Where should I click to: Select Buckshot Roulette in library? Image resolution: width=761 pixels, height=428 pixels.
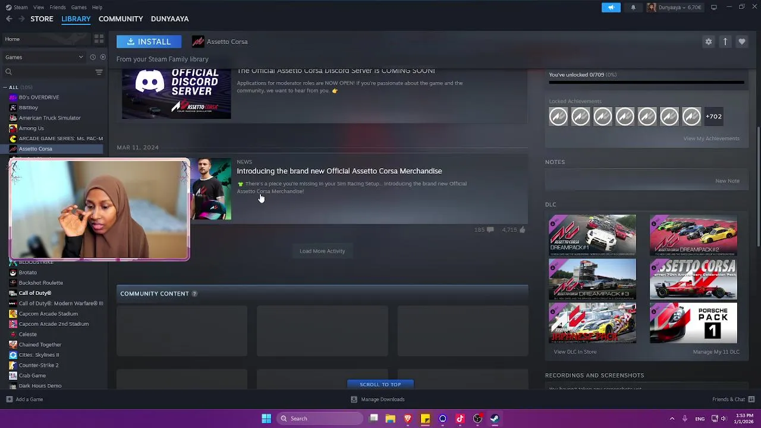40,283
